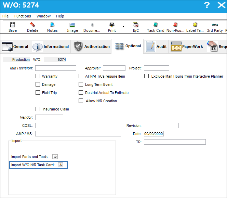This screenshot has height=198, width=227.
Task: Click the Revision input field
Action: pyautogui.click(x=161, y=126)
